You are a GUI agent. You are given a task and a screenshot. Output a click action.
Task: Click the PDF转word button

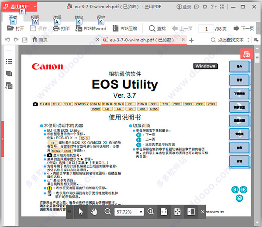pyautogui.click(x=91, y=28)
